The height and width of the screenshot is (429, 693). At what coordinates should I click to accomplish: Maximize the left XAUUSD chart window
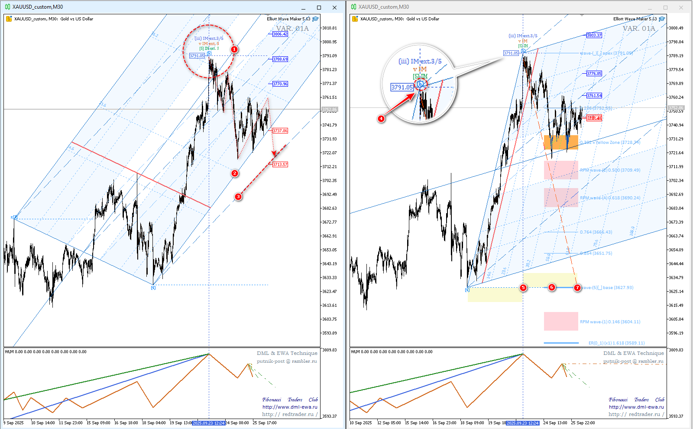[319, 7]
